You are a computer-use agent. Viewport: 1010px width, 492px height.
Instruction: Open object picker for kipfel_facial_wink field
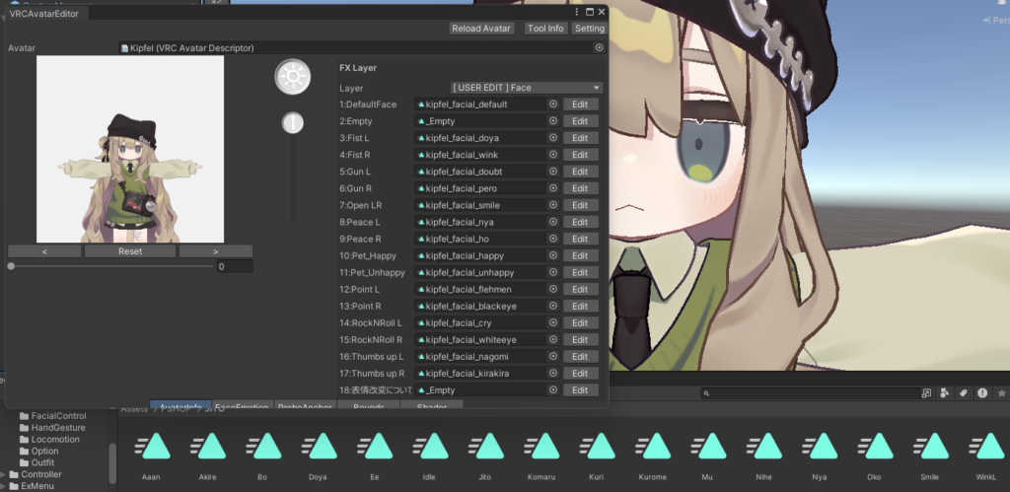tap(553, 155)
